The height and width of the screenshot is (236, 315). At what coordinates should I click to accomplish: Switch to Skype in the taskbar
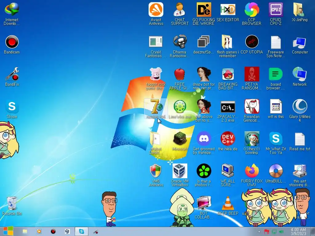coord(81,231)
